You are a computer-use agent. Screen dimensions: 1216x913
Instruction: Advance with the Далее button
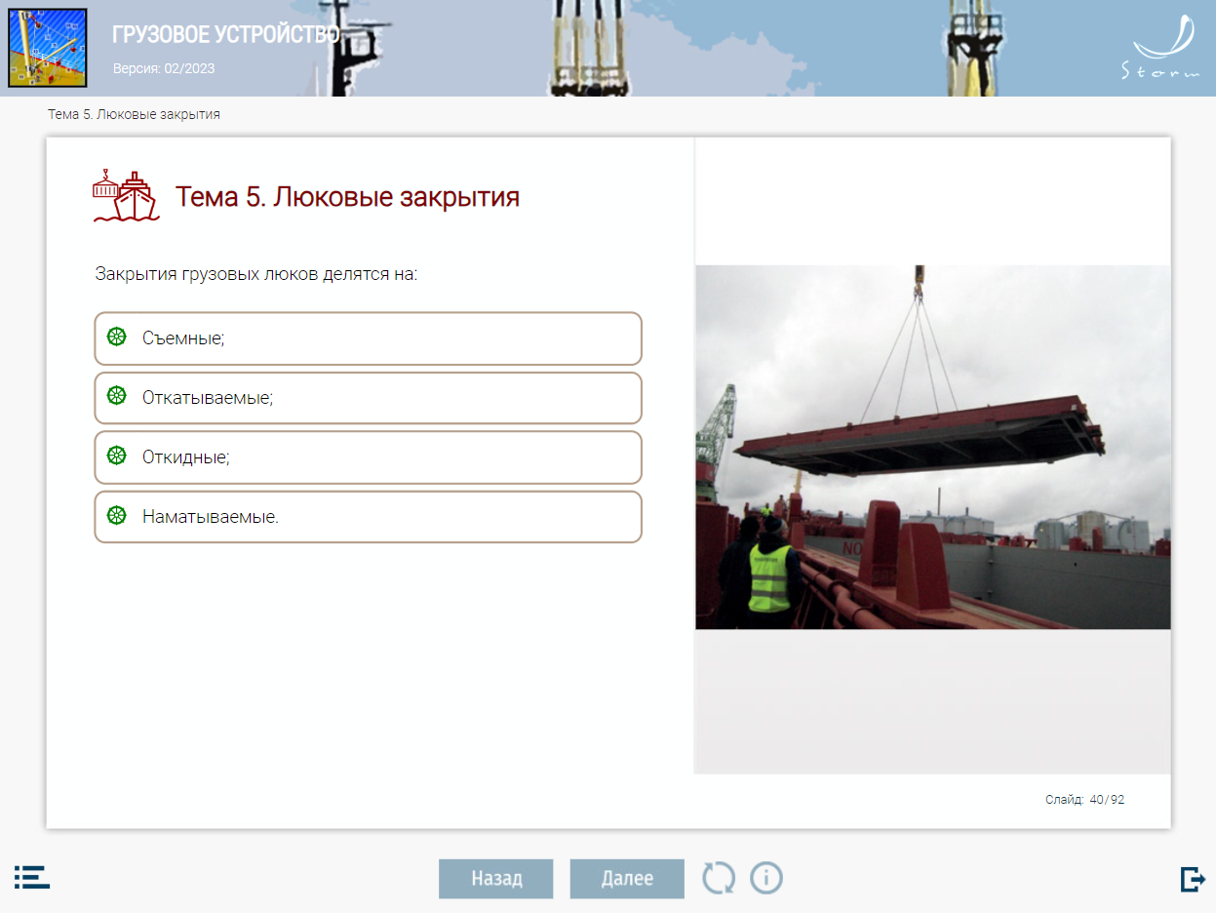[x=627, y=878]
